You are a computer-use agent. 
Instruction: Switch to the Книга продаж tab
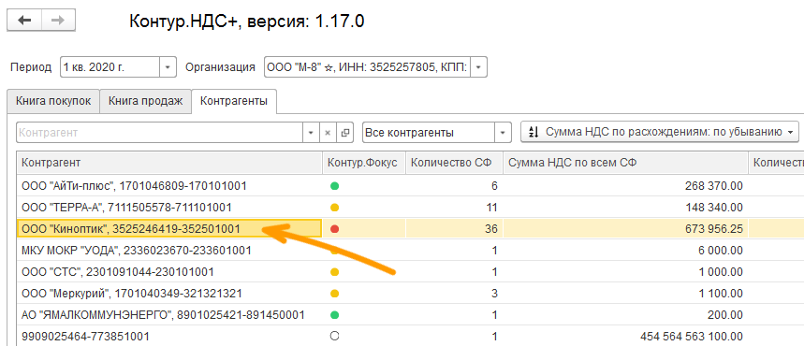coord(146,101)
